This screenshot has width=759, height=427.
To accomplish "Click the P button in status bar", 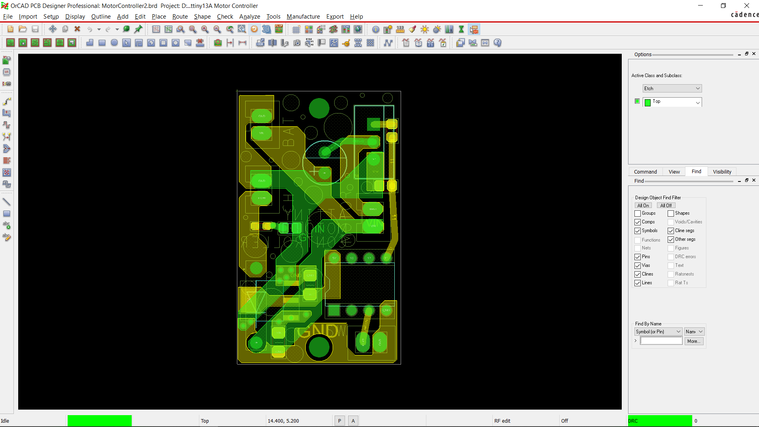I will (x=339, y=421).
